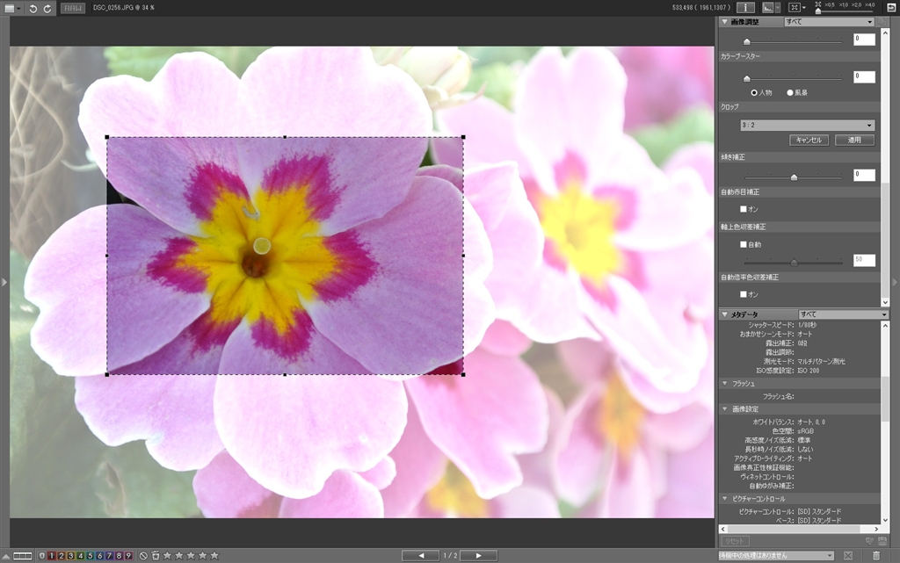Apply red label 1 to image
This screenshot has width=900, height=563.
(x=52, y=556)
